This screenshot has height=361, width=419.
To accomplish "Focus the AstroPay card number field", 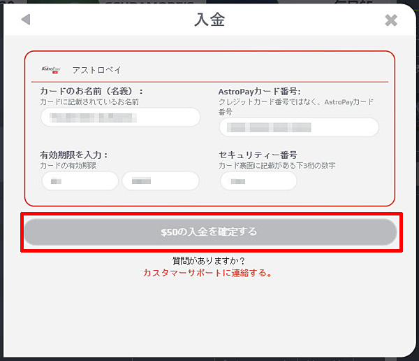I will point(299,127).
